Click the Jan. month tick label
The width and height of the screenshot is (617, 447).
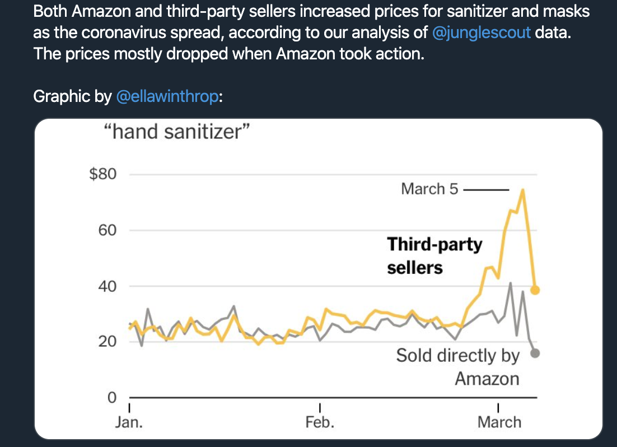[129, 422]
